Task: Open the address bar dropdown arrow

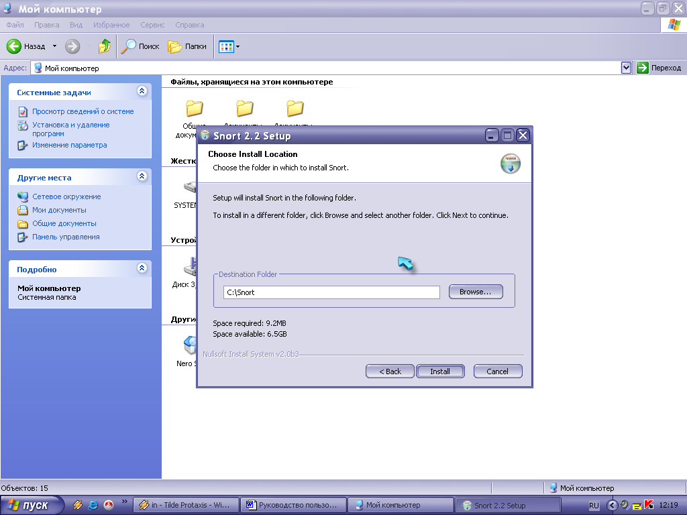Action: pos(626,68)
